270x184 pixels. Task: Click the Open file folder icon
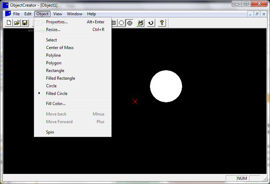(x=17, y=23)
